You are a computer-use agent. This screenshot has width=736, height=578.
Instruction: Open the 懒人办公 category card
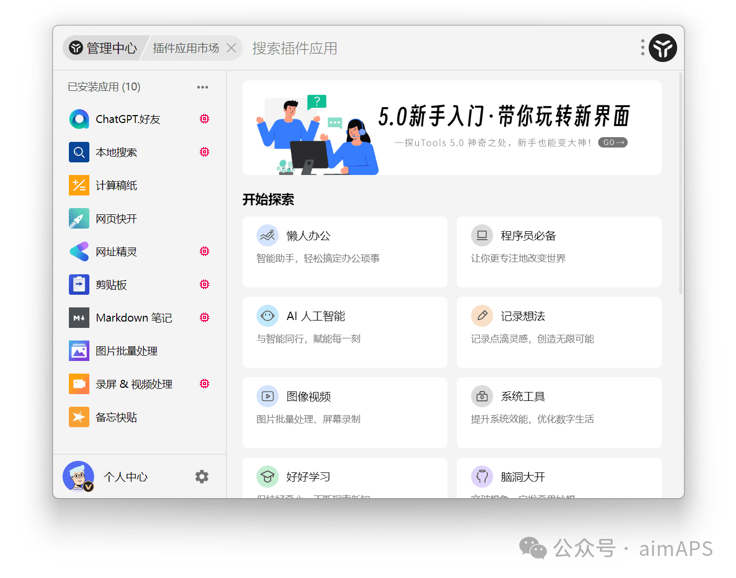pyautogui.click(x=344, y=252)
